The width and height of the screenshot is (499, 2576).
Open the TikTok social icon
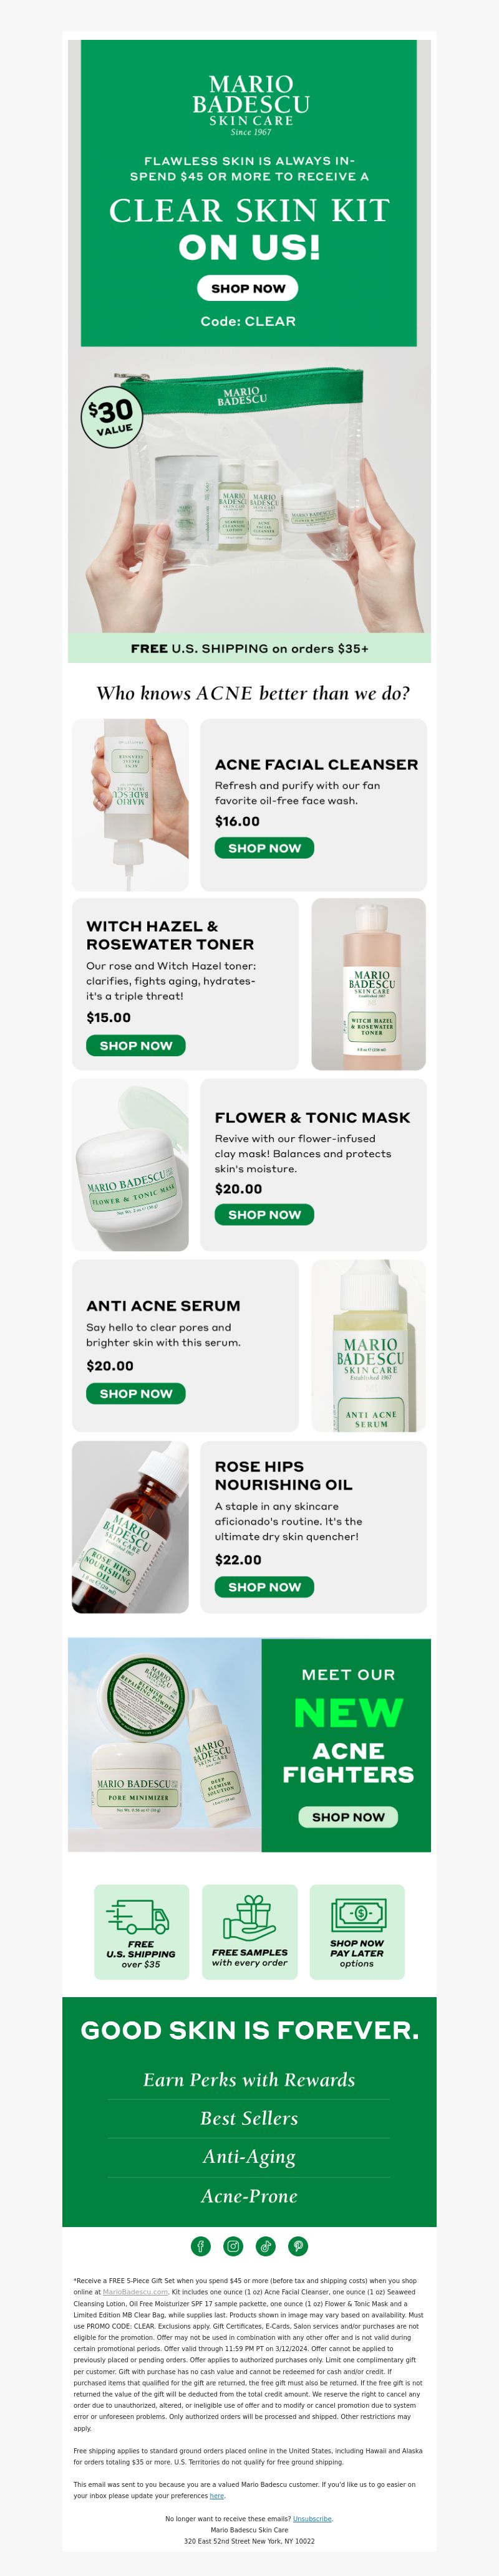pos(266,2246)
